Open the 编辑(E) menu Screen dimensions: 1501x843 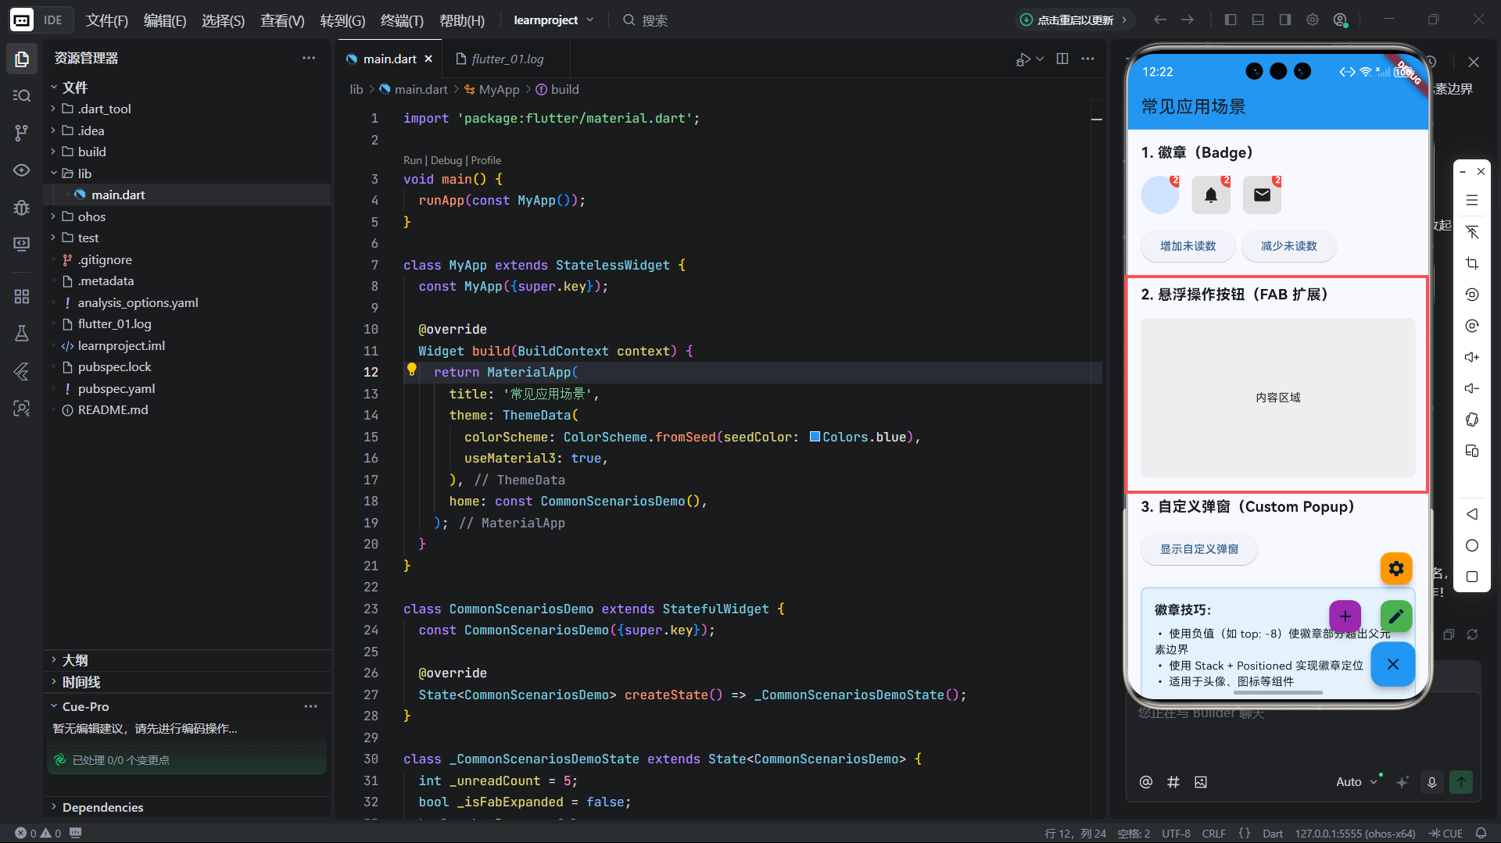pos(165,20)
